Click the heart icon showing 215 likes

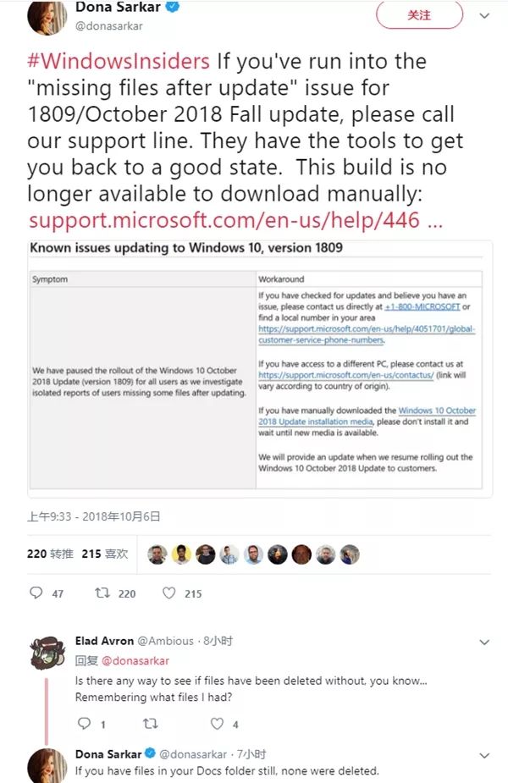point(168,593)
